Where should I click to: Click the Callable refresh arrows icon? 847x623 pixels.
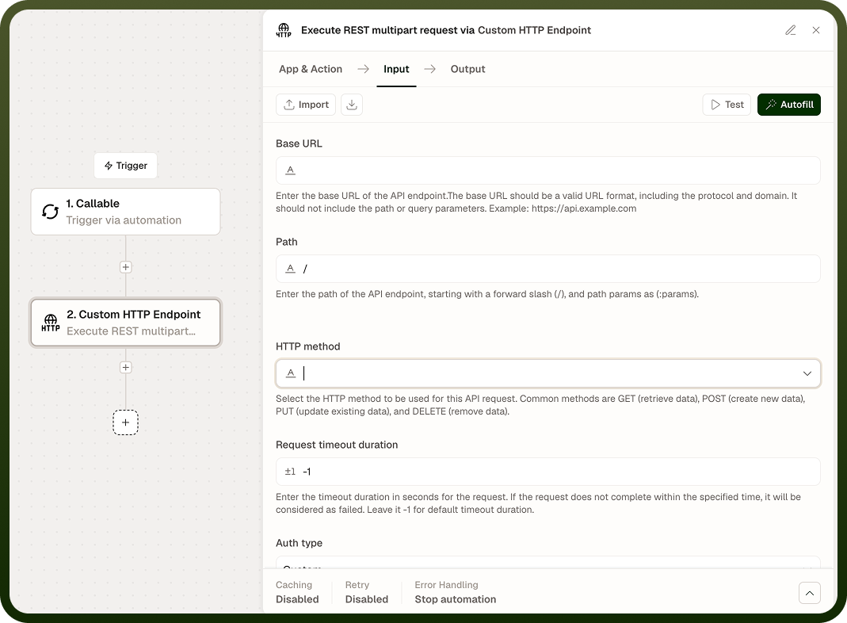tap(50, 212)
